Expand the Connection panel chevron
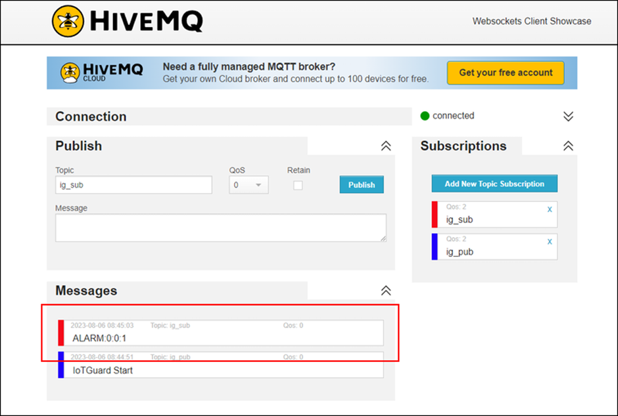This screenshot has height=416, width=618. (x=568, y=116)
